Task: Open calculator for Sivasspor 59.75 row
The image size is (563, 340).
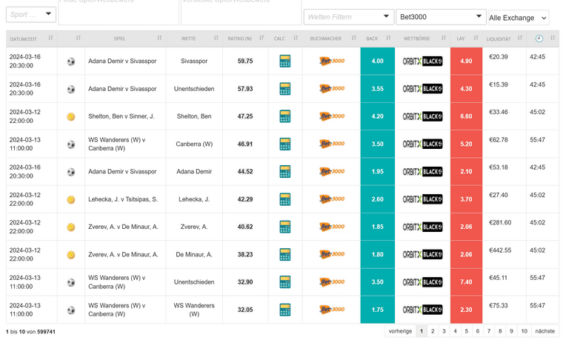Action: (x=285, y=61)
